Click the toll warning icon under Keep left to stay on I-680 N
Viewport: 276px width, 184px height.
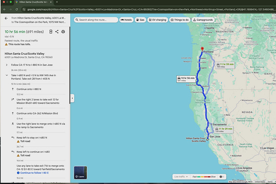18,141
